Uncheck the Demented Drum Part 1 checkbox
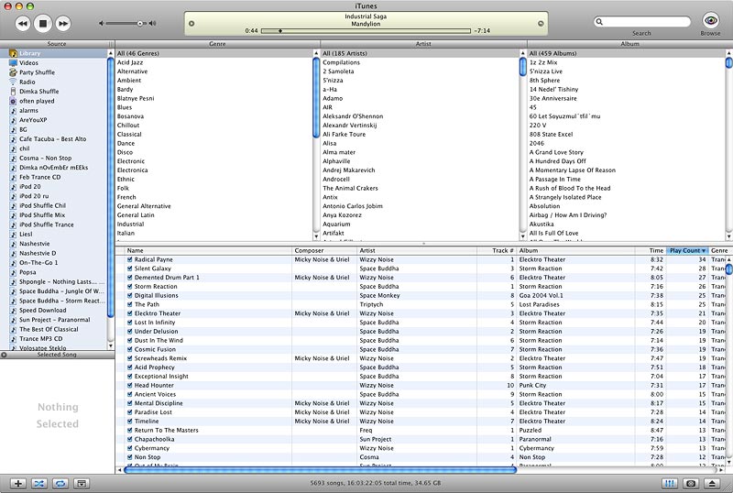The width and height of the screenshot is (733, 493). (129, 277)
